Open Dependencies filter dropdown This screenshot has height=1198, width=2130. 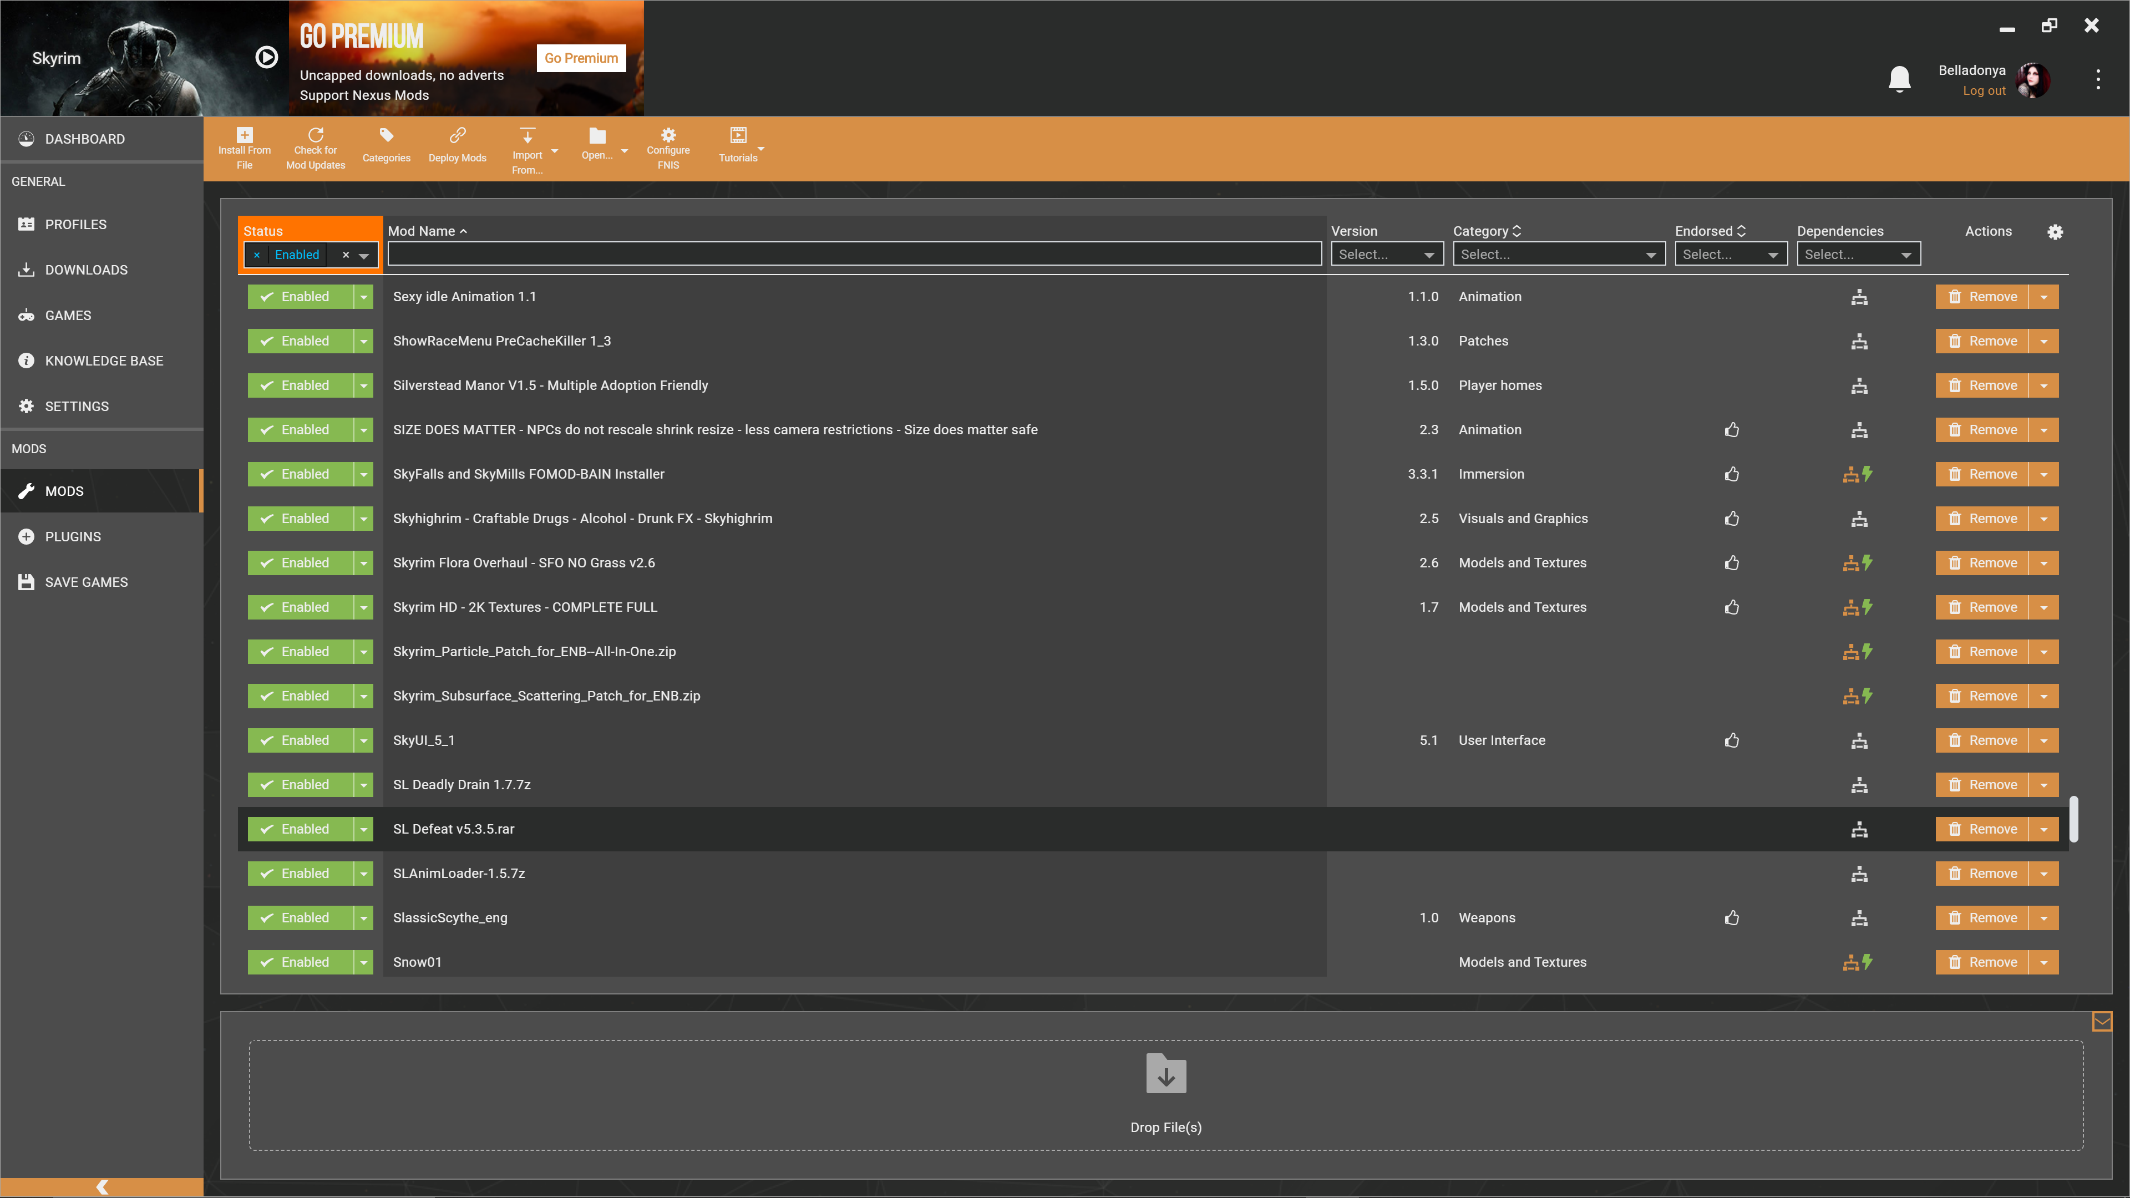coord(1858,255)
